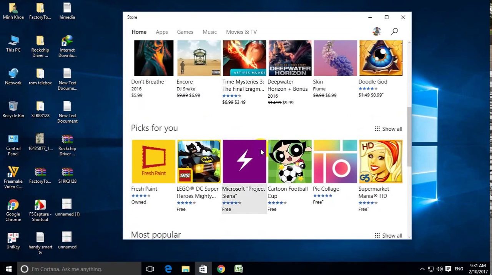Click the Store window vertical scrollbar
Viewport: 492px width, 275px height.
409,137
